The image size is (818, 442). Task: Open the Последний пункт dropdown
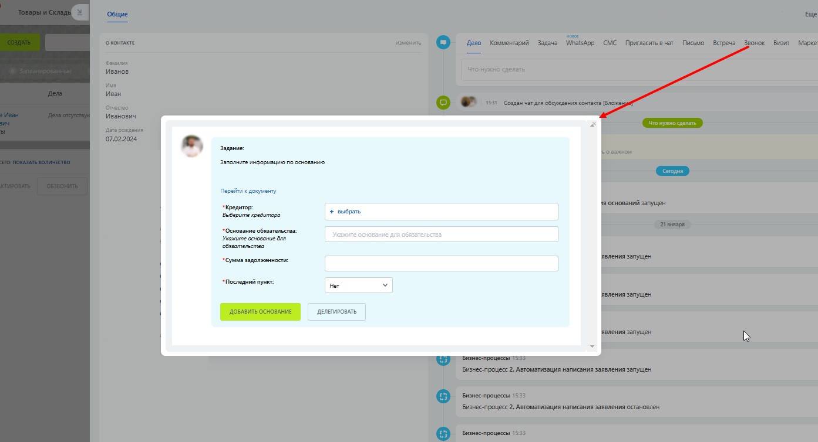click(359, 285)
